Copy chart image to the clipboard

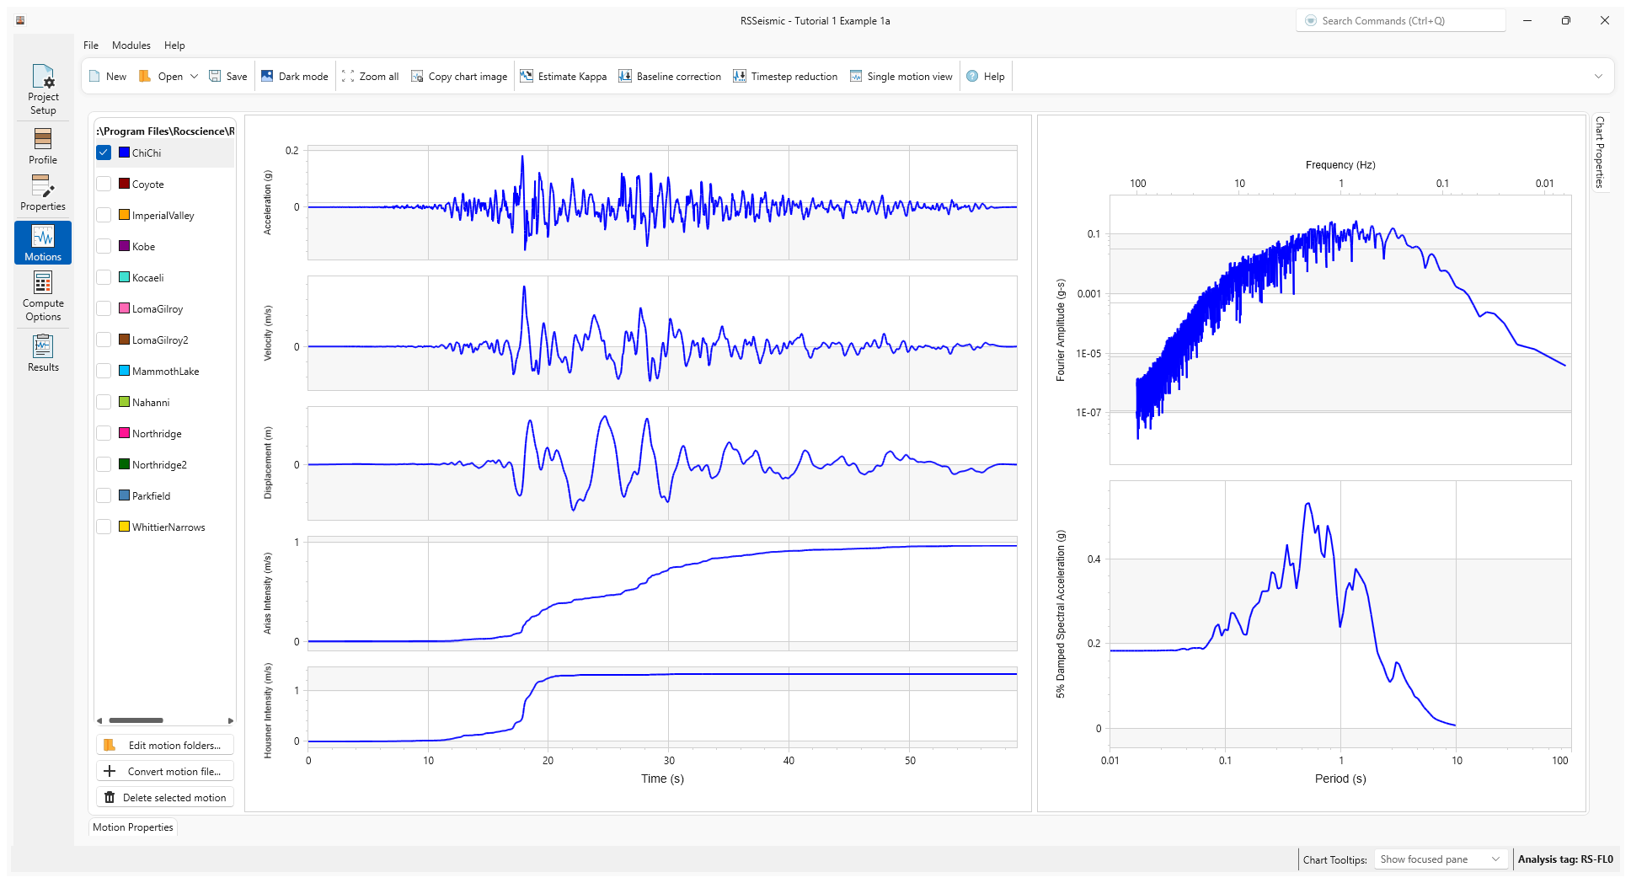(459, 77)
